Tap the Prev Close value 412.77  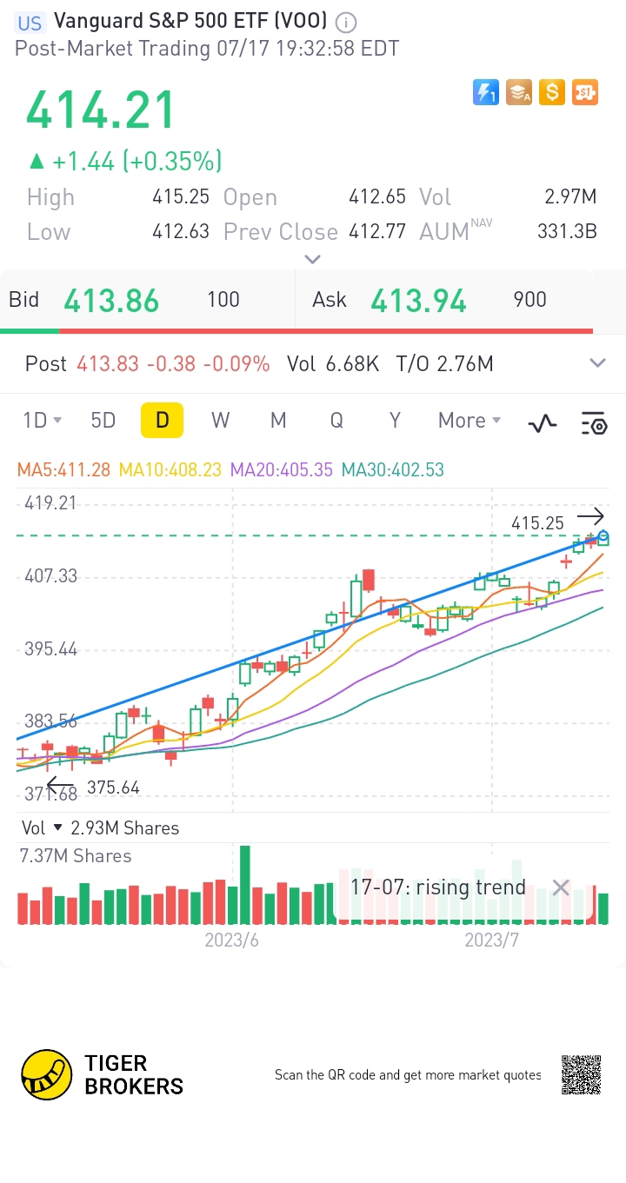pos(377,232)
